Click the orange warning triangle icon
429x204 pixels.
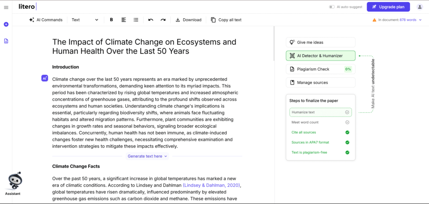(374, 20)
